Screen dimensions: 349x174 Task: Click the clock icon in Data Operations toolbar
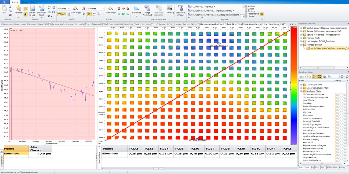pos(342,77)
